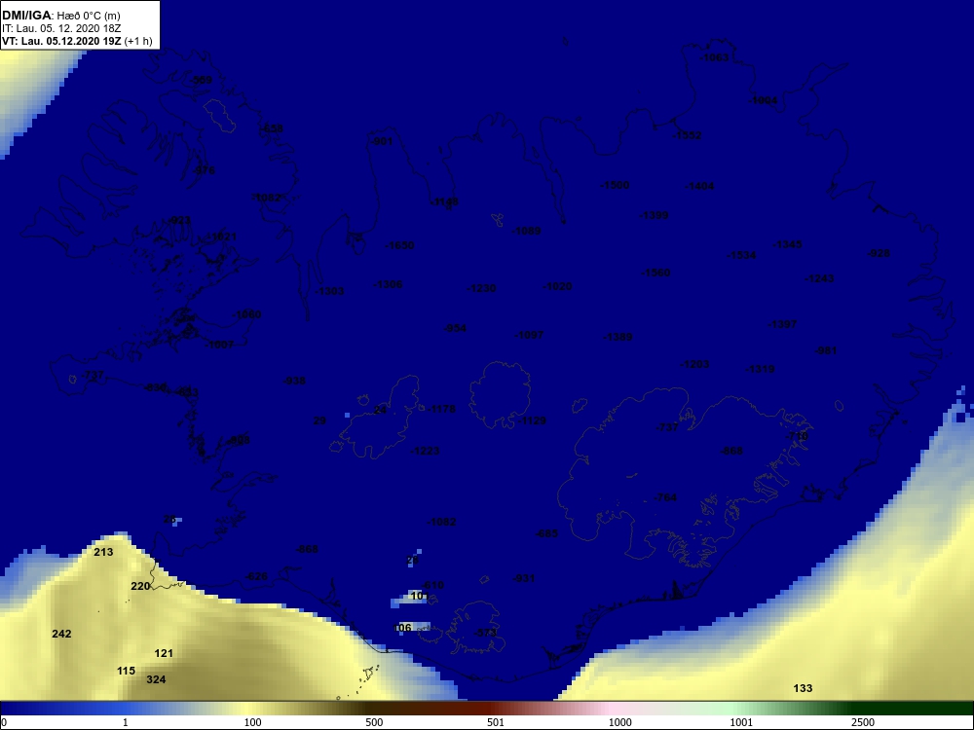
Task: Click the map value -1060
Action: click(246, 314)
